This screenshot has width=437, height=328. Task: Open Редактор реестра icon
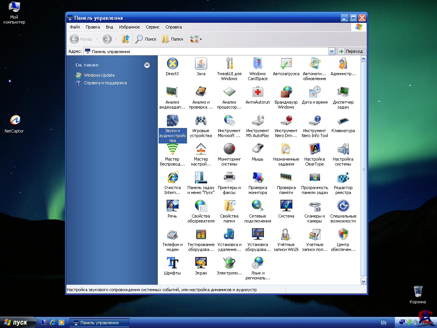pos(343,178)
